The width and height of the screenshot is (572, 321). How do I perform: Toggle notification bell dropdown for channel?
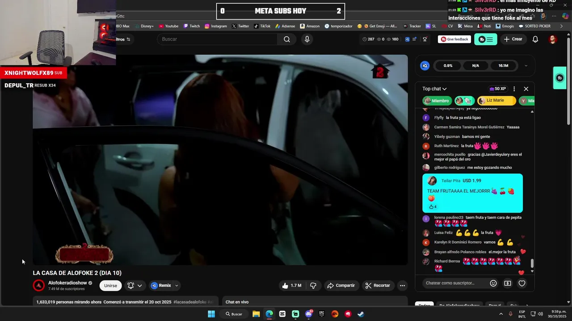coord(135,285)
